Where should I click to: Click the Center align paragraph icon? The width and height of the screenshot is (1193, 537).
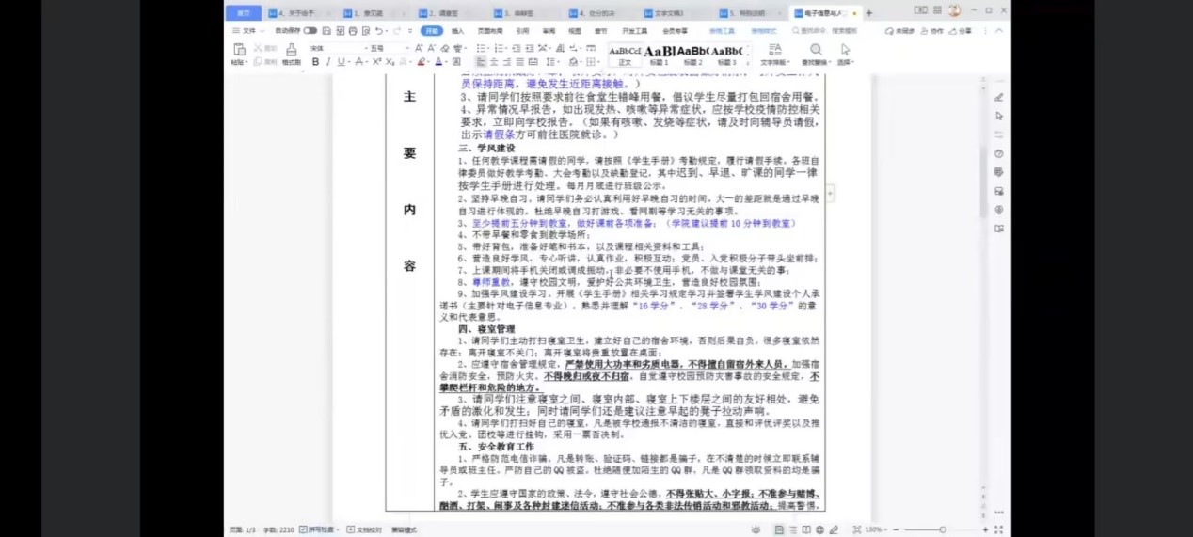494,62
